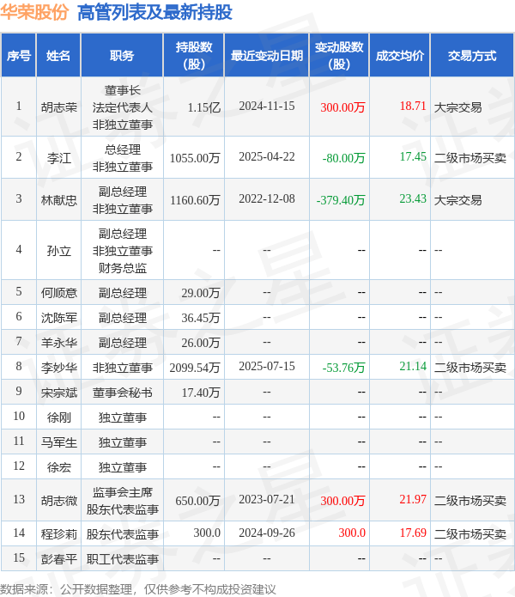The image size is (515, 597).
Task: Click the name 孙立
Action: 59,251
